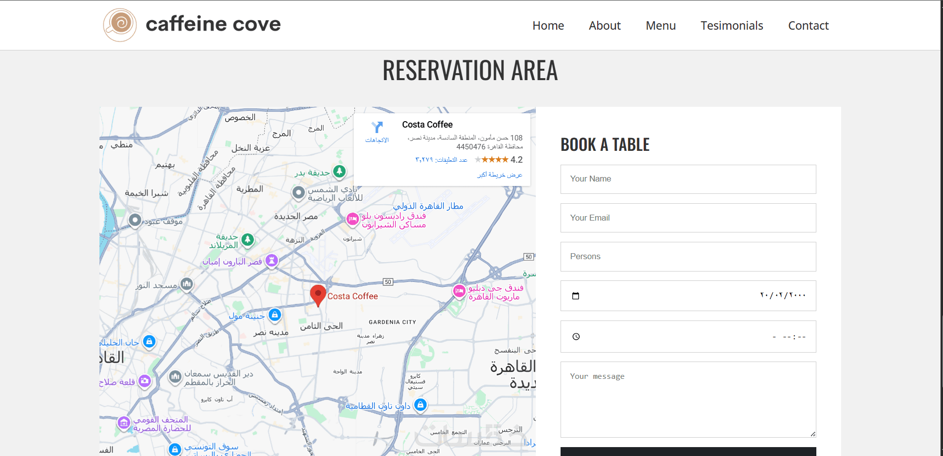Viewport: 943px width, 456px height.
Task: Click the Cairo International Airport map label
Action: (x=428, y=206)
